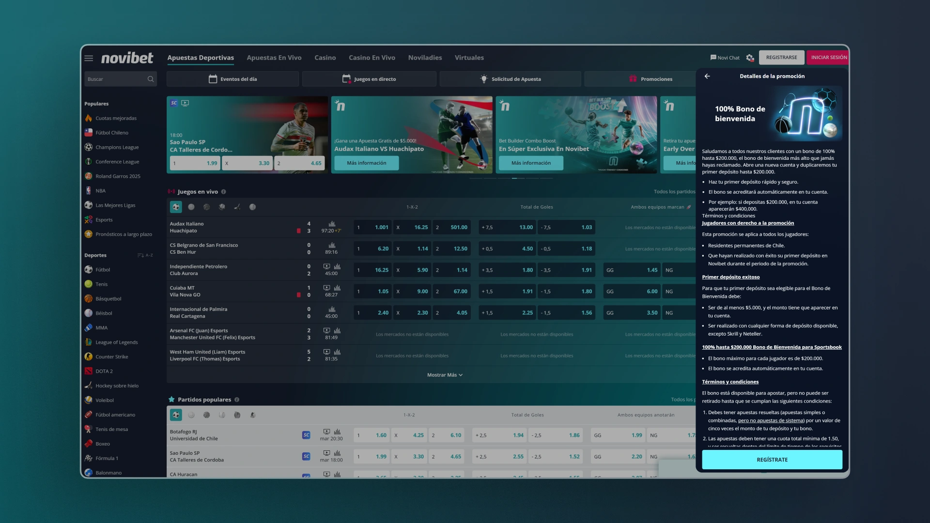Image resolution: width=930 pixels, height=523 pixels.
Task: Select football filter in Juegos en vivo
Action: [x=176, y=207]
